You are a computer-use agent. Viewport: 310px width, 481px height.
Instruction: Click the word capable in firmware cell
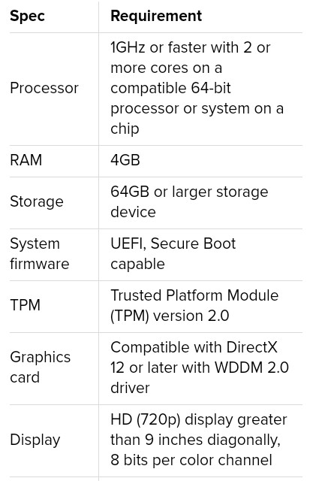pos(137,264)
